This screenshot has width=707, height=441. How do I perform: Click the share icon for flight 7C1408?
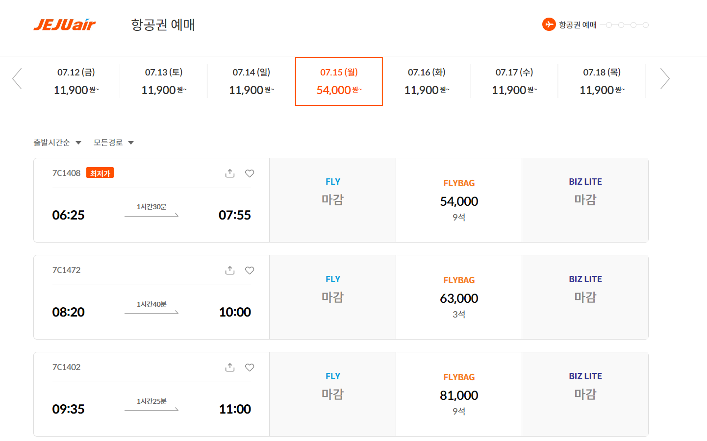pyautogui.click(x=229, y=173)
